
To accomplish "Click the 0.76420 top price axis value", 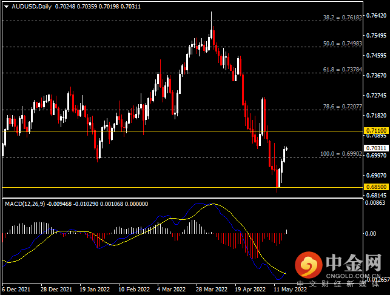I will pos(376,15).
